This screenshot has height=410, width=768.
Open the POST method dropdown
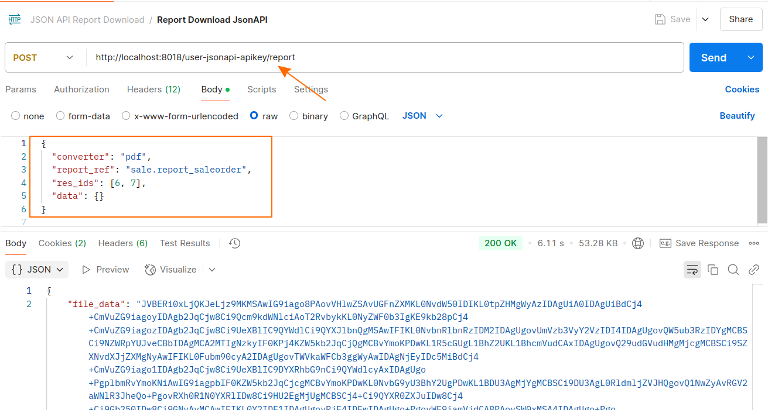click(44, 57)
